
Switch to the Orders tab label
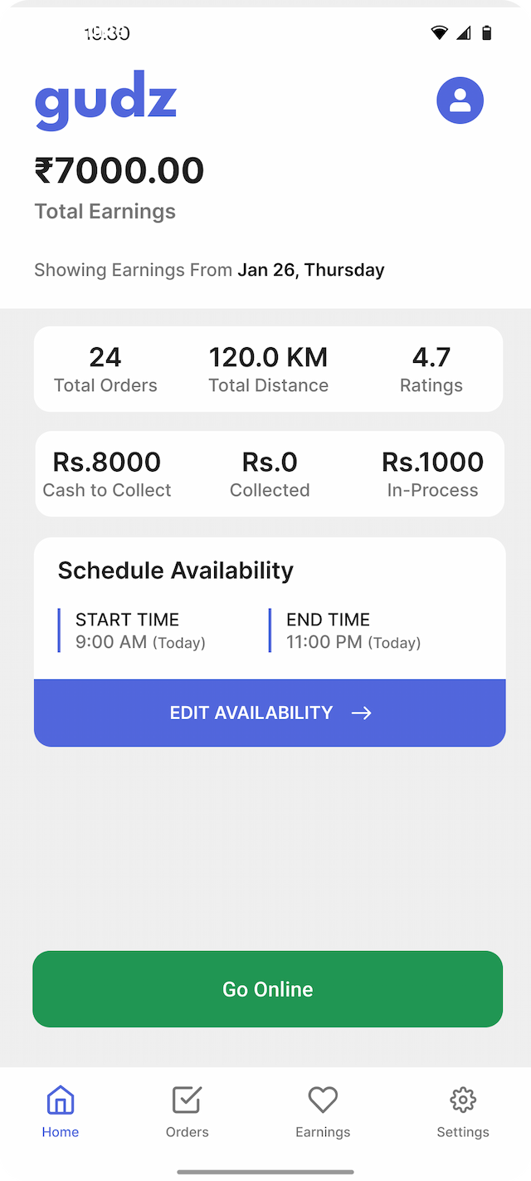tap(187, 1132)
